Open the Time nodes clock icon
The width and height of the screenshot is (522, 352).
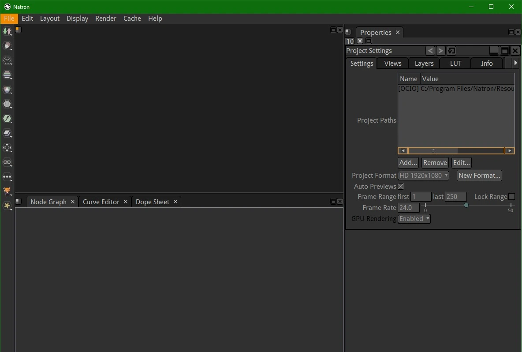[7, 60]
